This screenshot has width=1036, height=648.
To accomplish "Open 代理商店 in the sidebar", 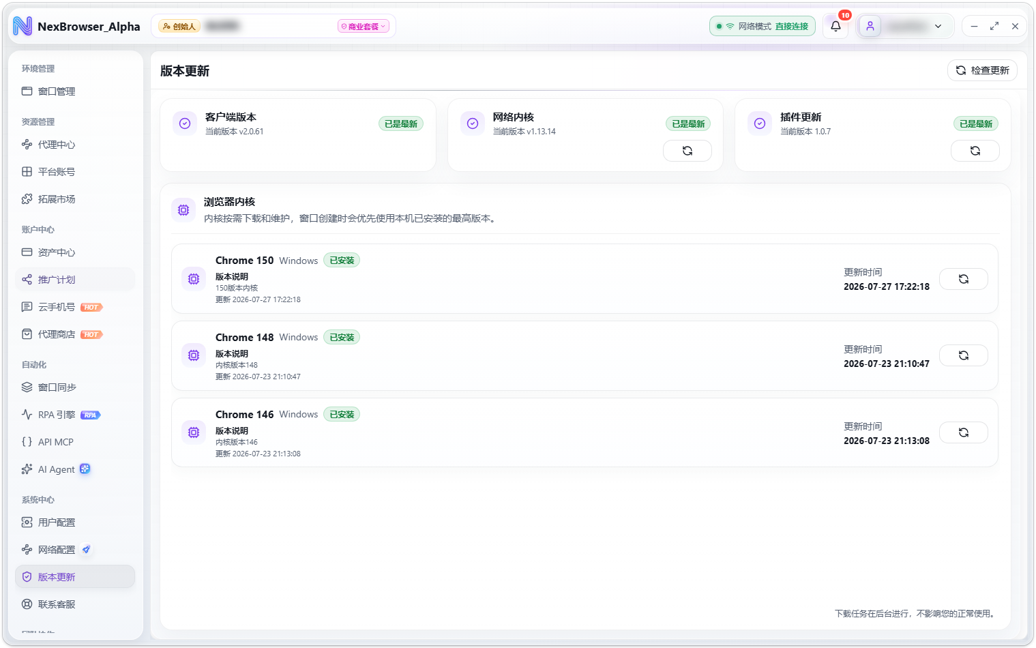I will click(75, 334).
